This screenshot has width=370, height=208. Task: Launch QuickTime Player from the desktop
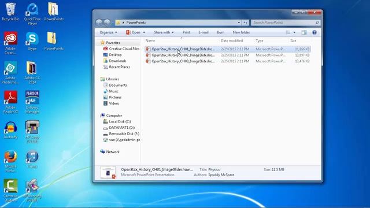32,14
